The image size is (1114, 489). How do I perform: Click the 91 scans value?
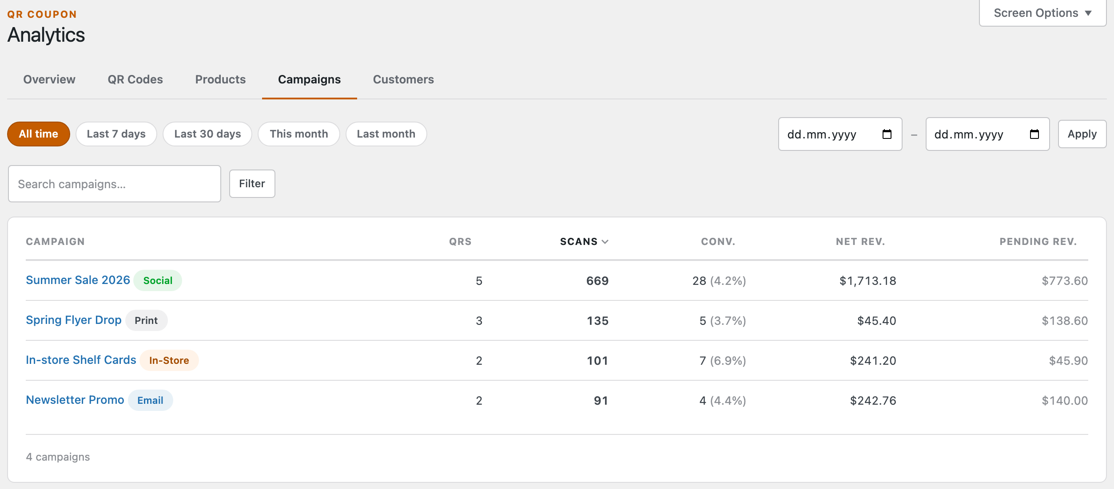tap(601, 400)
